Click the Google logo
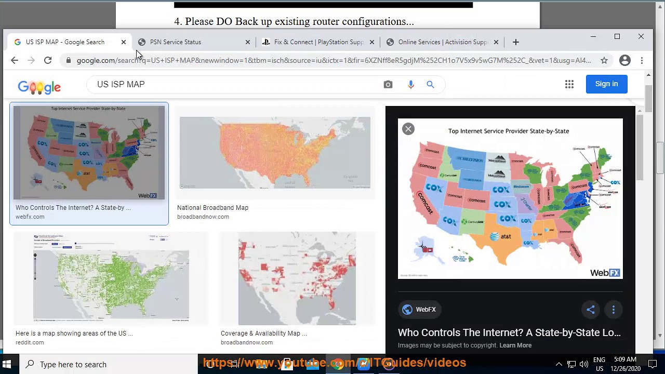This screenshot has width=665, height=374. (x=39, y=87)
